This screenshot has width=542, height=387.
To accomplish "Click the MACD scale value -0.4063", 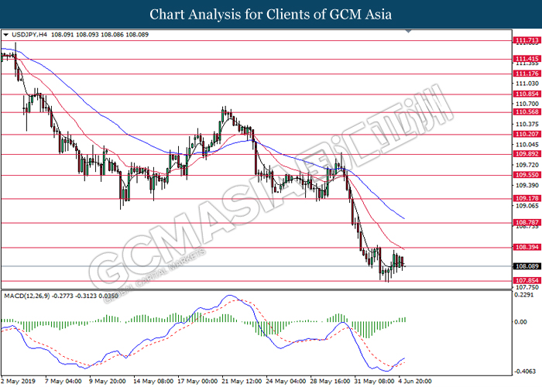I will coord(525,372).
